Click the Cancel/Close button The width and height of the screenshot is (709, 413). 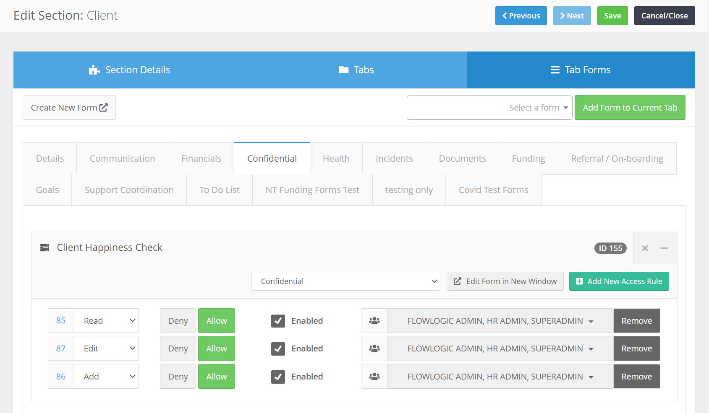[665, 15]
